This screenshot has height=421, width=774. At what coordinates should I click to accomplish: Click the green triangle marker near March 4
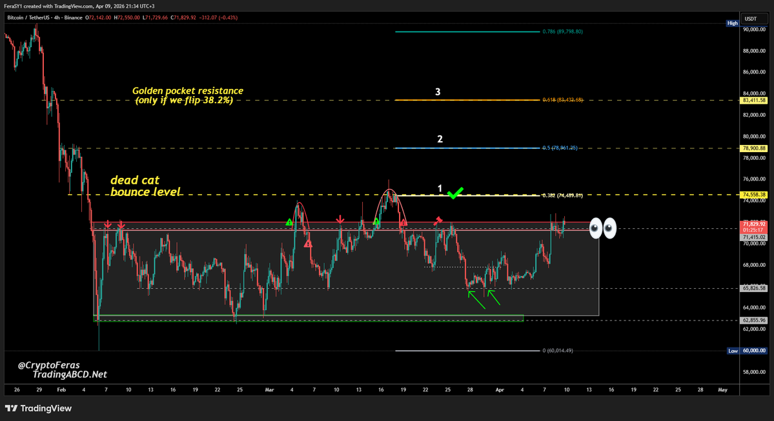pyautogui.click(x=289, y=222)
